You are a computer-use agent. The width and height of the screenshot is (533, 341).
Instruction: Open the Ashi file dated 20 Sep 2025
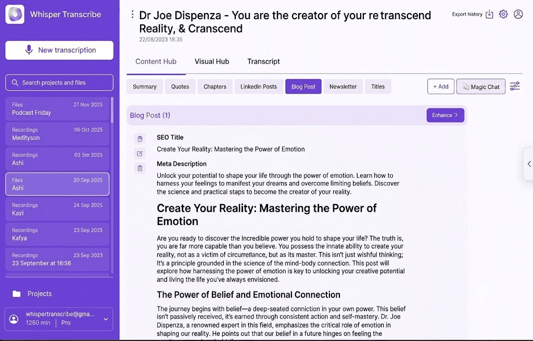pos(57,184)
